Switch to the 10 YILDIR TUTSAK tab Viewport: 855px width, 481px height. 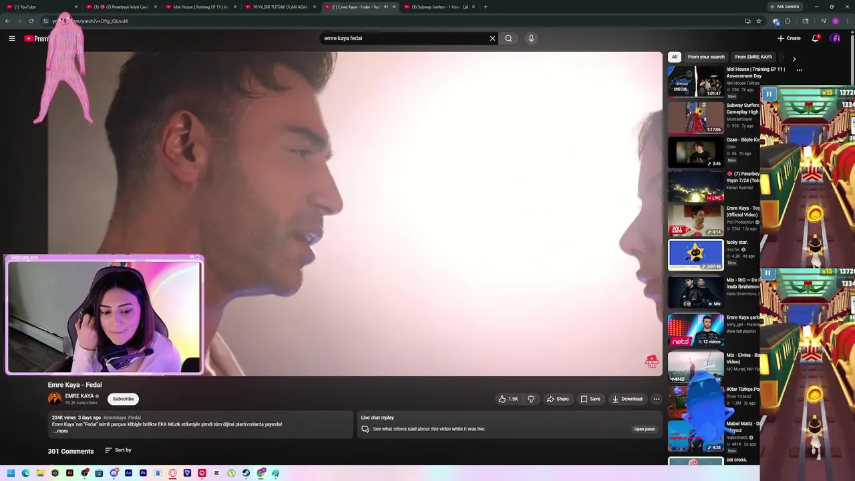tap(279, 7)
